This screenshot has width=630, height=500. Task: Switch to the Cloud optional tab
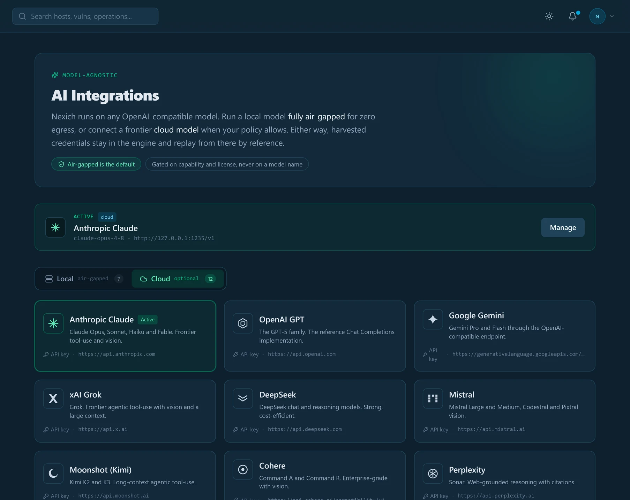point(178,279)
